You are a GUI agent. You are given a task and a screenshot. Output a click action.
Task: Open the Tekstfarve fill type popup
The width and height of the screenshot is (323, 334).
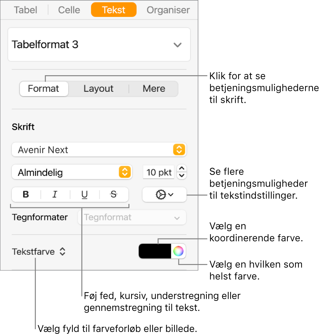coord(39,252)
